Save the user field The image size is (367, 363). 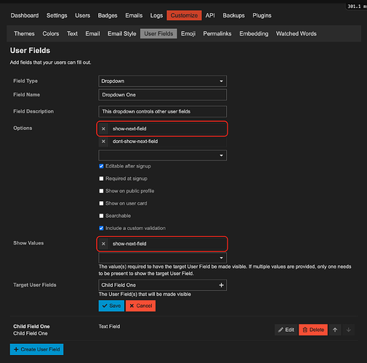pos(111,306)
